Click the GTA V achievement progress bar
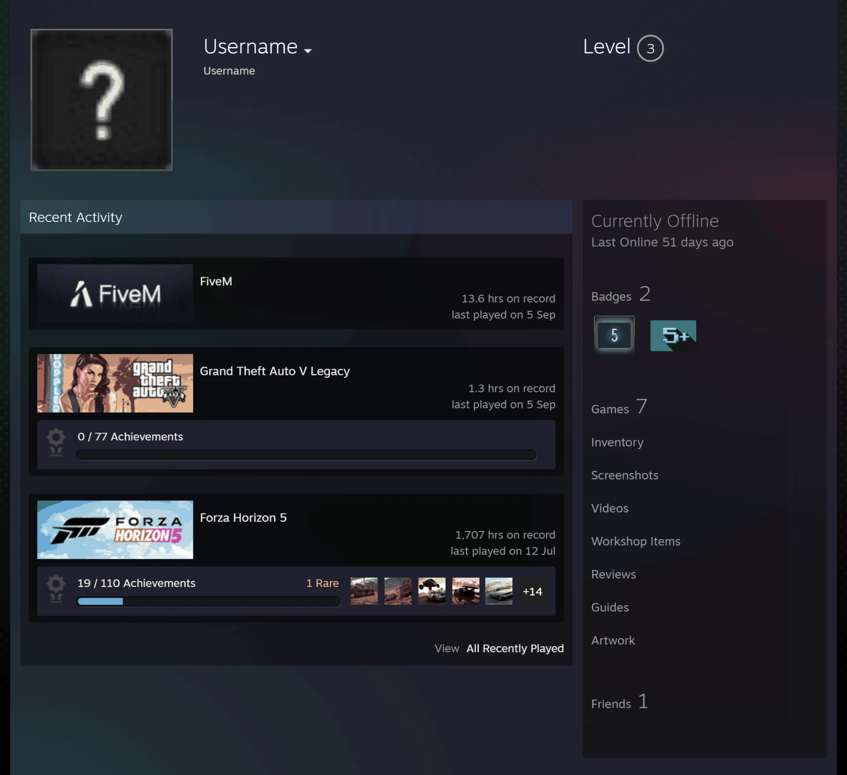 click(x=306, y=455)
